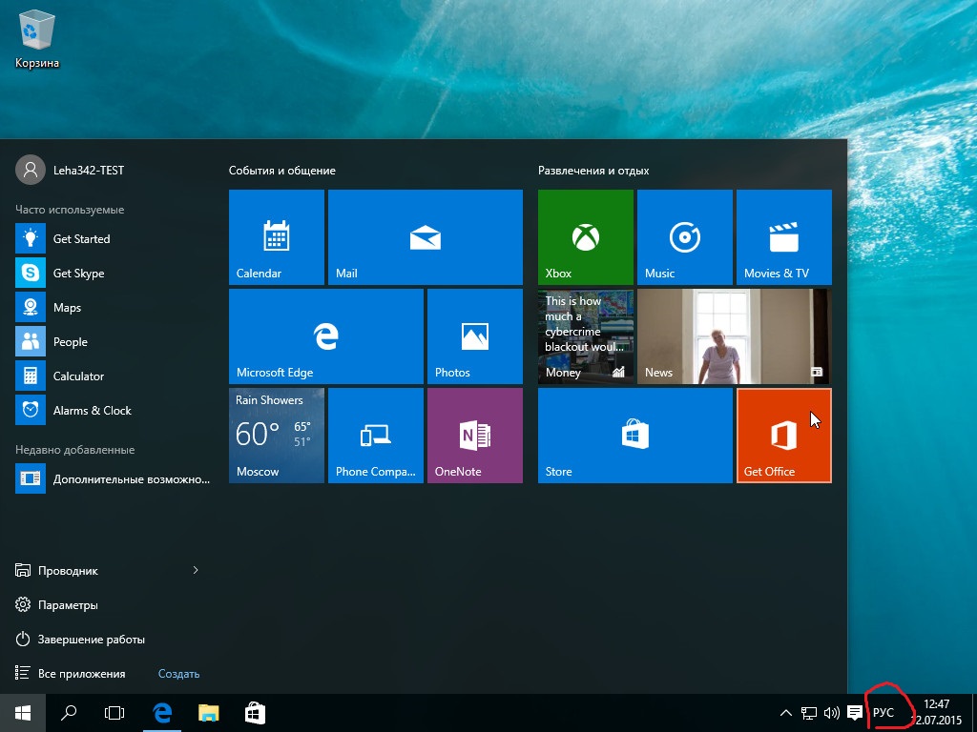This screenshot has height=732, width=977.
Task: Expand the Проводник jump list arrow
Action: coord(196,570)
